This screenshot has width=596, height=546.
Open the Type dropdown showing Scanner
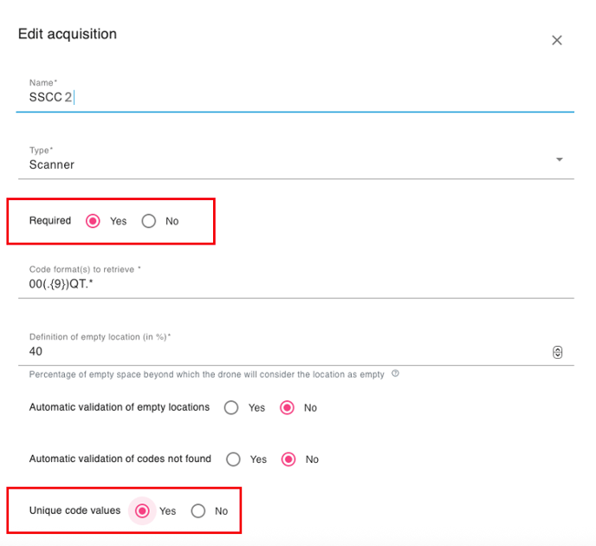pyautogui.click(x=286, y=164)
